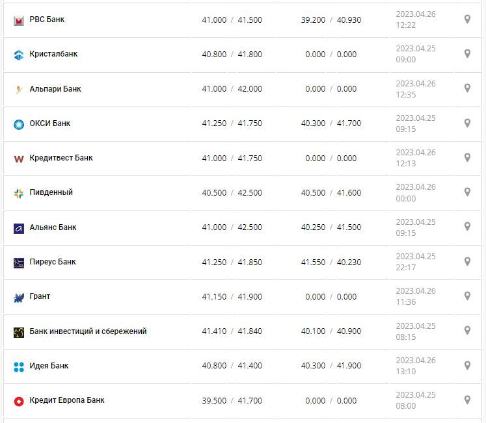Click the location pin in Кристалбанк row

click(467, 54)
